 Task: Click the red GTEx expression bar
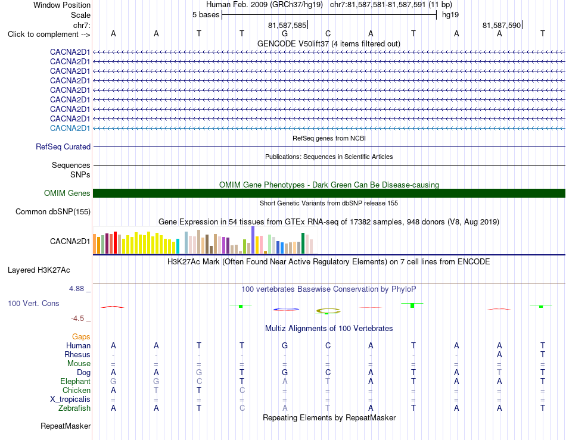pyautogui.click(x=115, y=243)
